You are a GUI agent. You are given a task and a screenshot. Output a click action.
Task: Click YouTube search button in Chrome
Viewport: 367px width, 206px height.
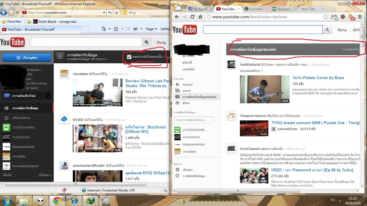pos(327,30)
